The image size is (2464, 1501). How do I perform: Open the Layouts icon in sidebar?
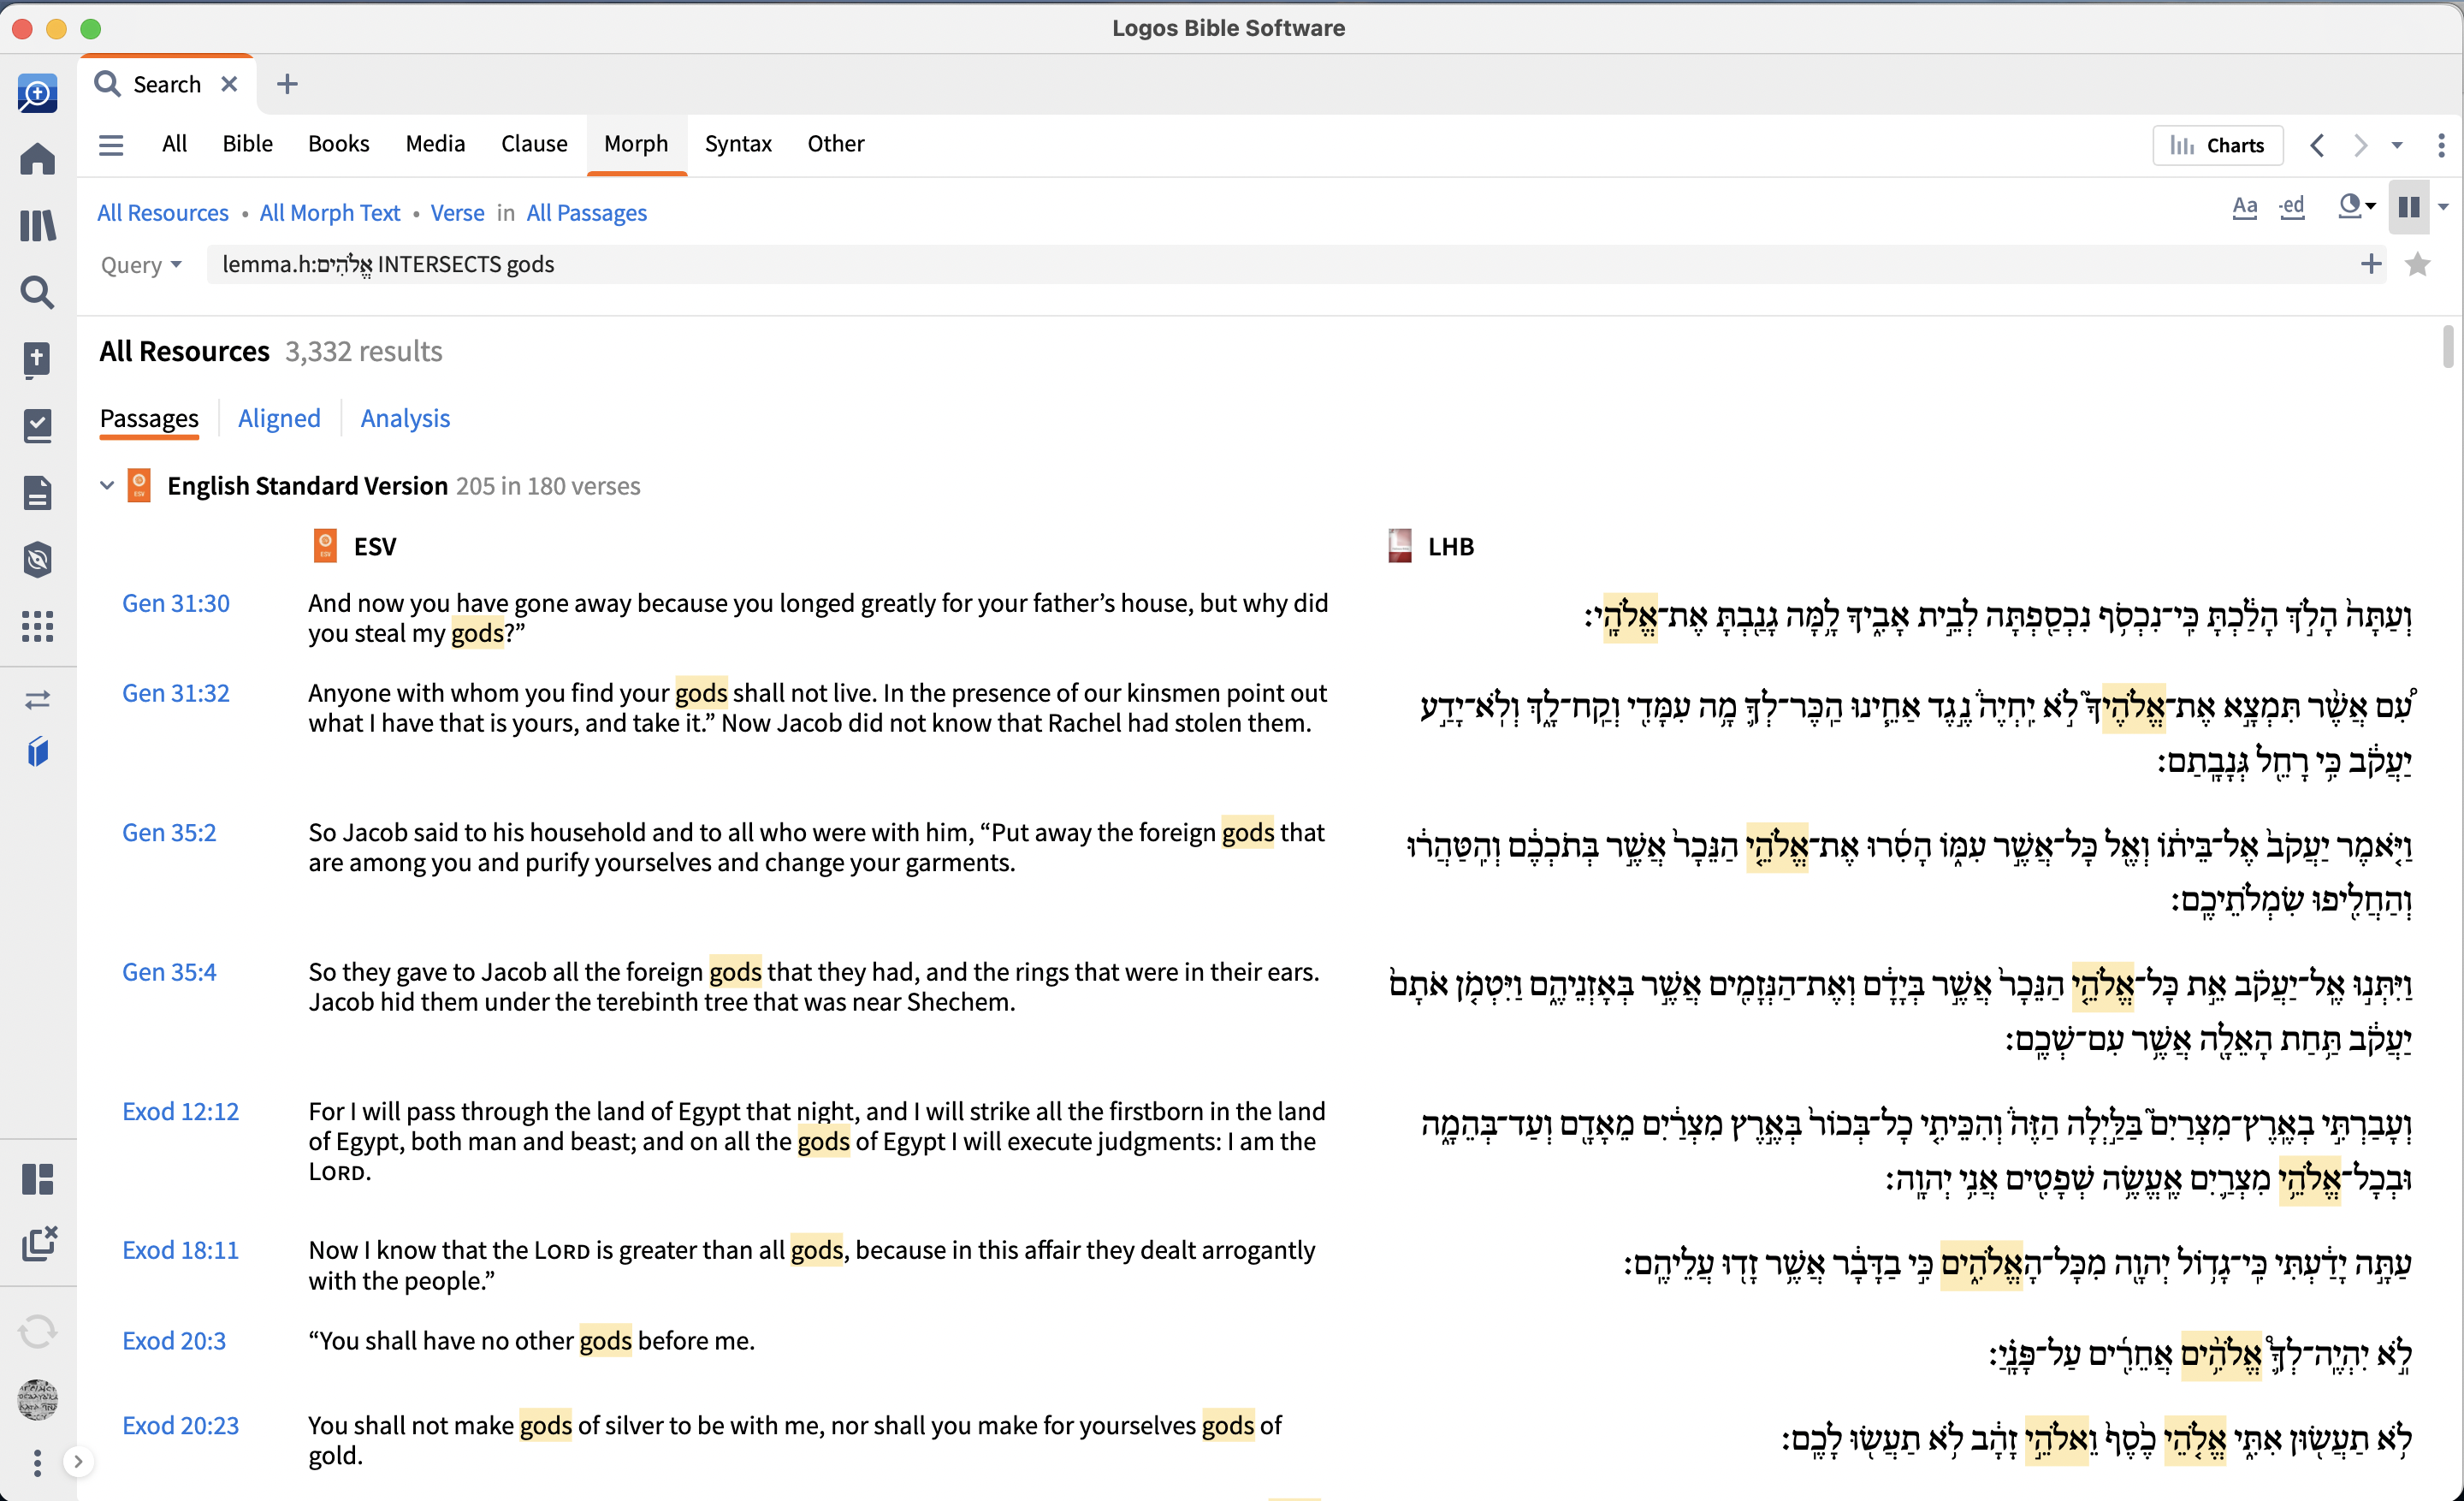point(38,1179)
